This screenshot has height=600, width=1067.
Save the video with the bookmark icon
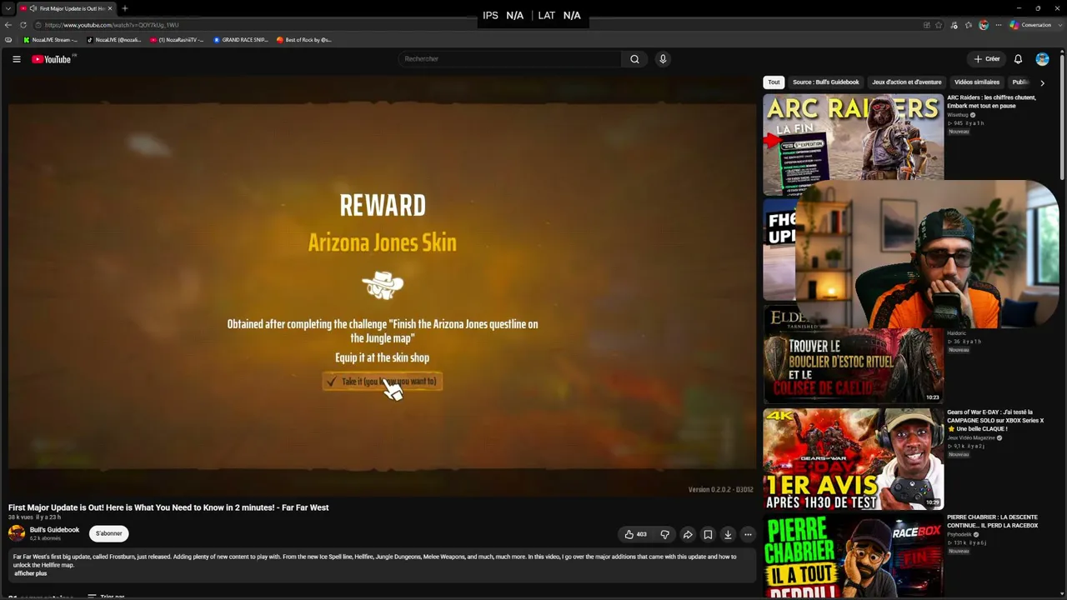pos(708,534)
